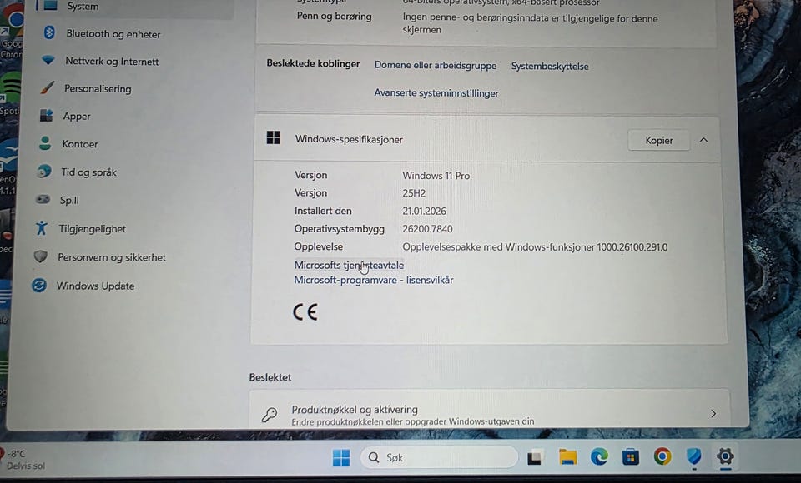Open Windows Update page
The width and height of the screenshot is (801, 483).
[95, 286]
